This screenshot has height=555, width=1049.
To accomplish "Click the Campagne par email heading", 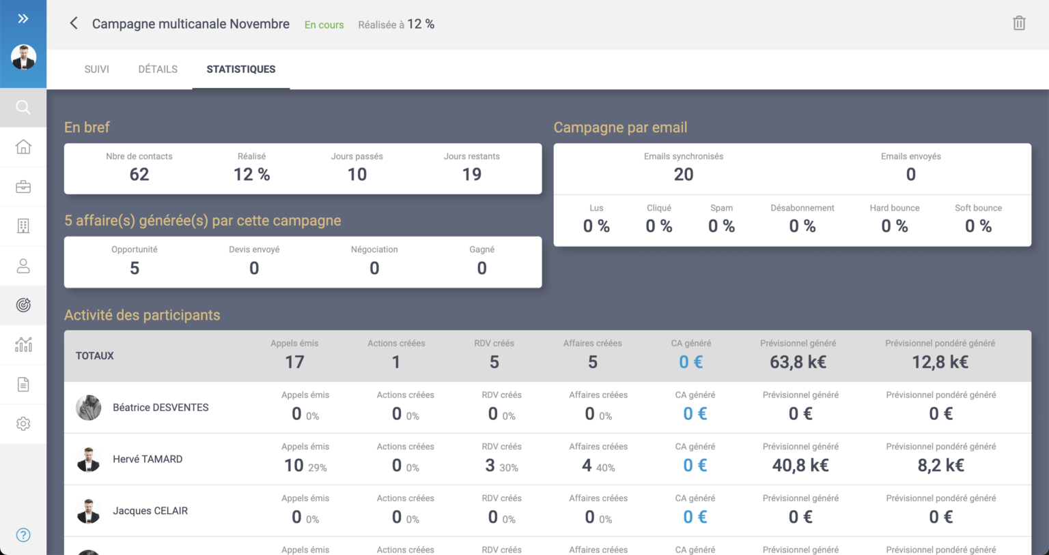I will [x=620, y=127].
